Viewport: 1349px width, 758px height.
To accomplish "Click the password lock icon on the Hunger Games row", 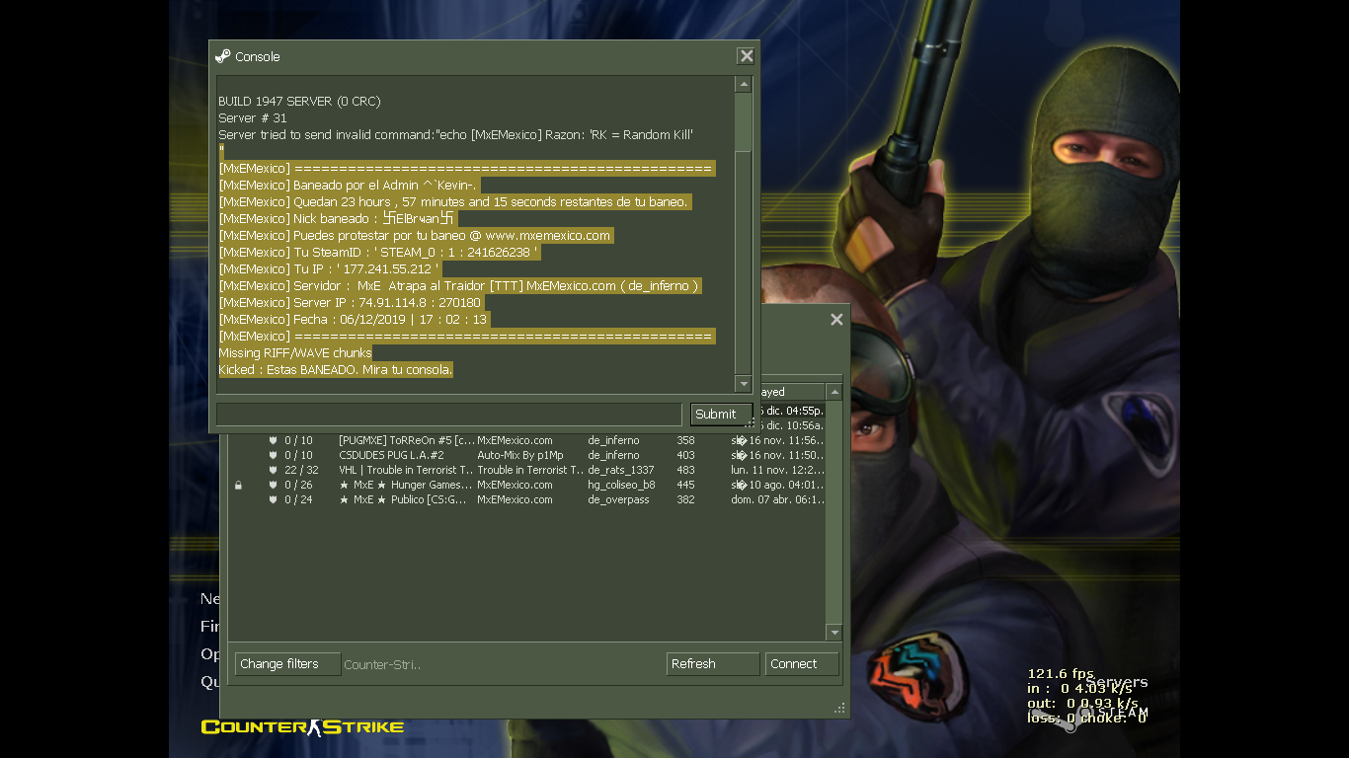I will coord(238,485).
